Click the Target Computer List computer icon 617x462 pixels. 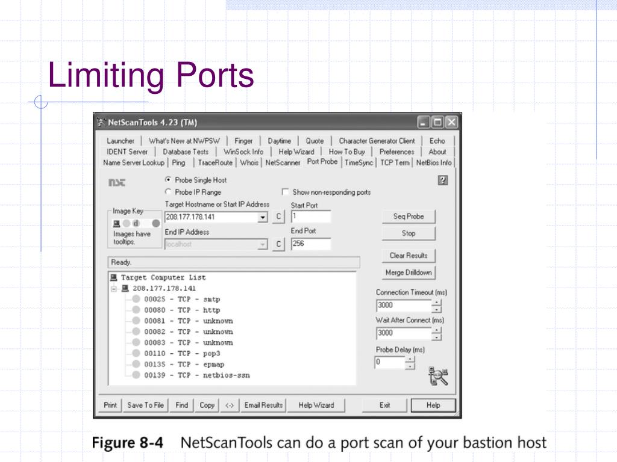coord(114,278)
